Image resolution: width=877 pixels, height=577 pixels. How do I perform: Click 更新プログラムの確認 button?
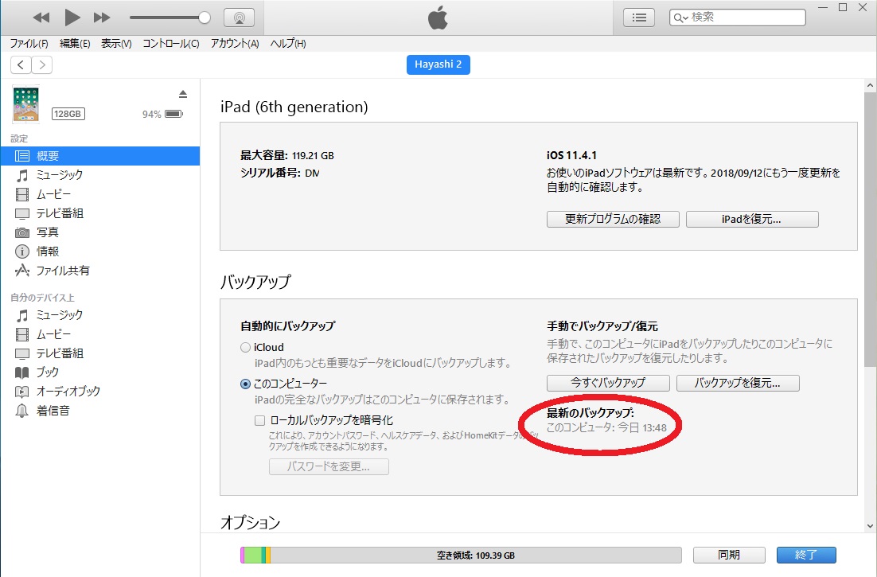click(613, 219)
